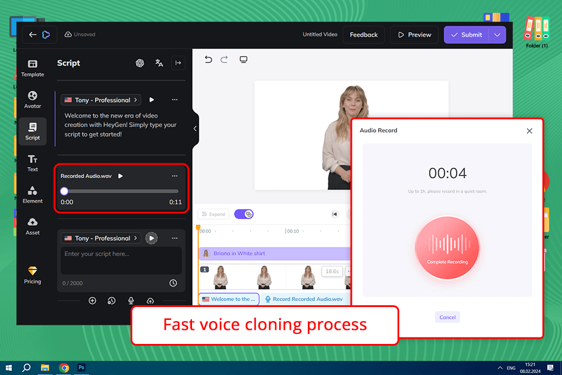This screenshot has width=562, height=375.
Task: Undo the last edit
Action: click(208, 59)
